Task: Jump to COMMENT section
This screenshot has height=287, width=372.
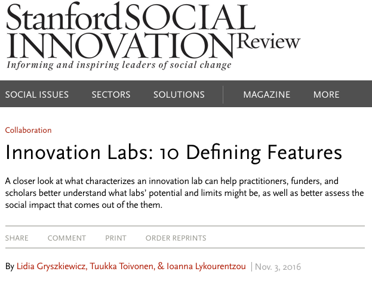Action: coord(67,238)
